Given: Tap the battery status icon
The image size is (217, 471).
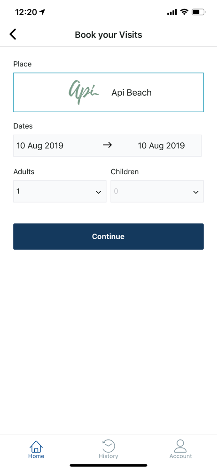Looking at the screenshot, I should (198, 12).
